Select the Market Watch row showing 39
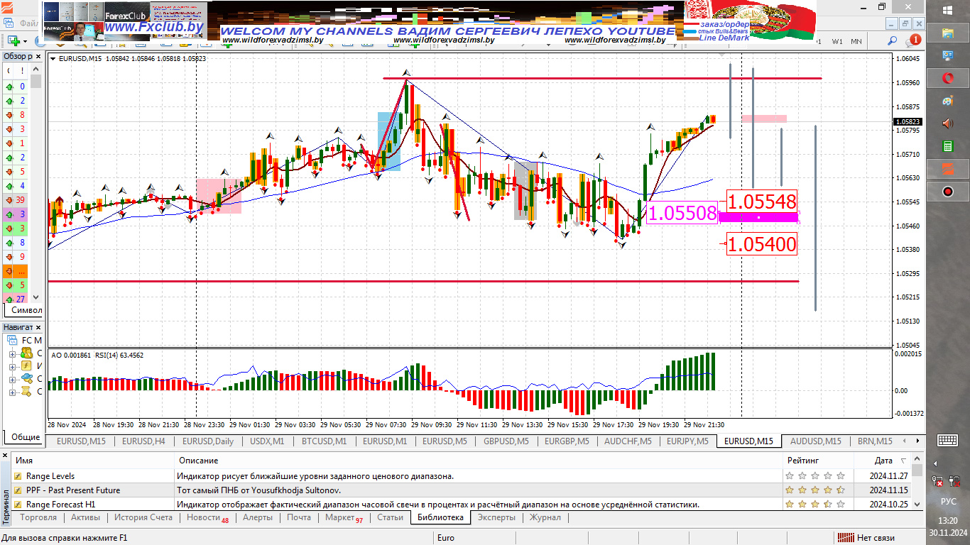This screenshot has height=545, width=970. (x=16, y=200)
